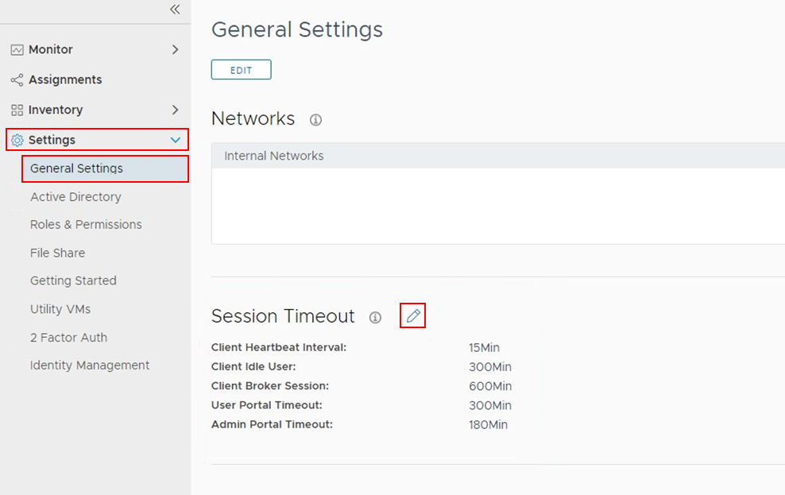Go to Roles & Permissions
Image resolution: width=785 pixels, height=495 pixels.
[x=86, y=225]
